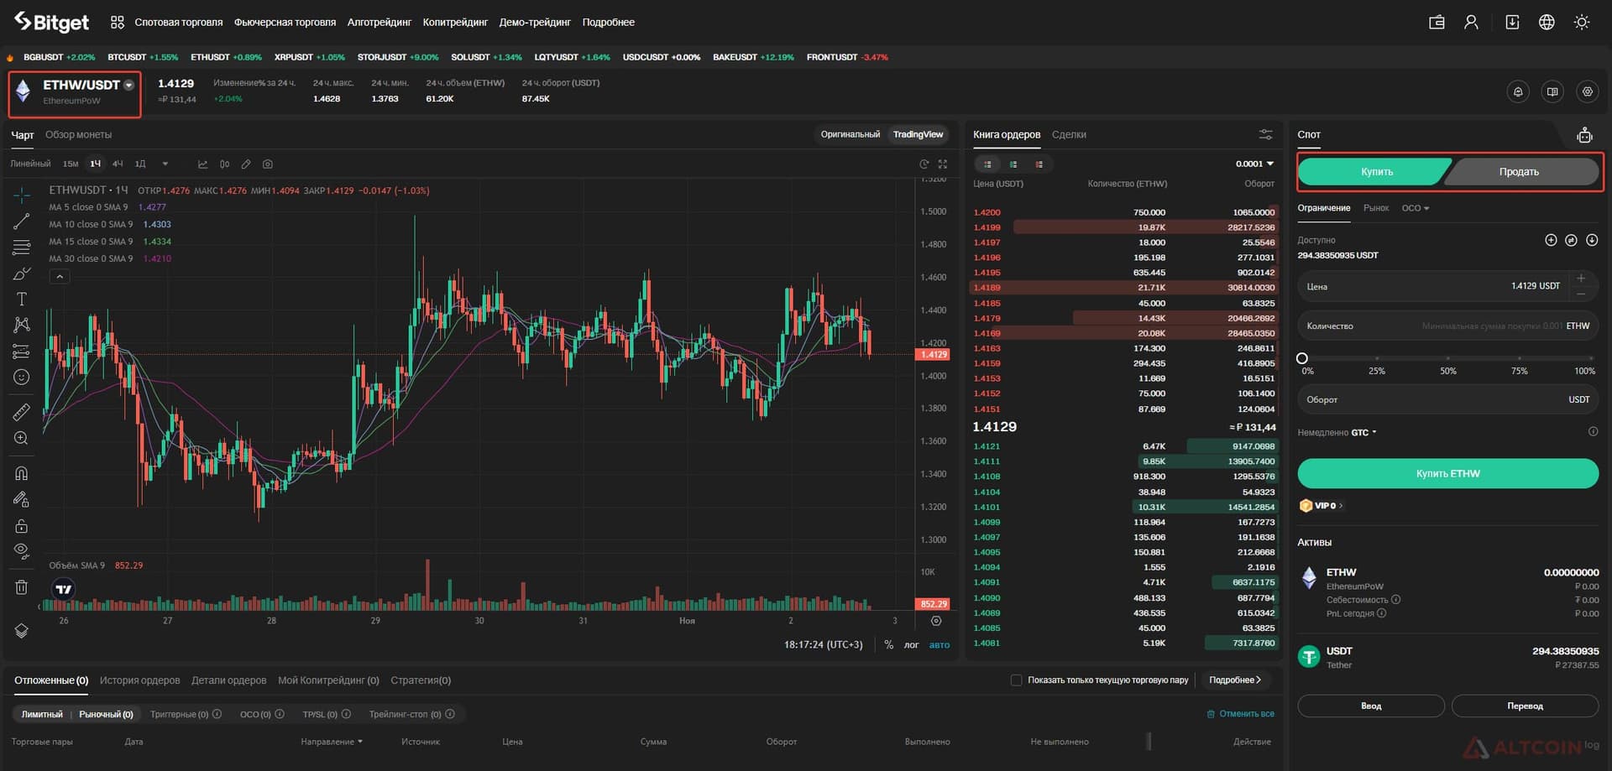Select the ruler measure tool
This screenshot has width=1612, height=771.
click(22, 412)
